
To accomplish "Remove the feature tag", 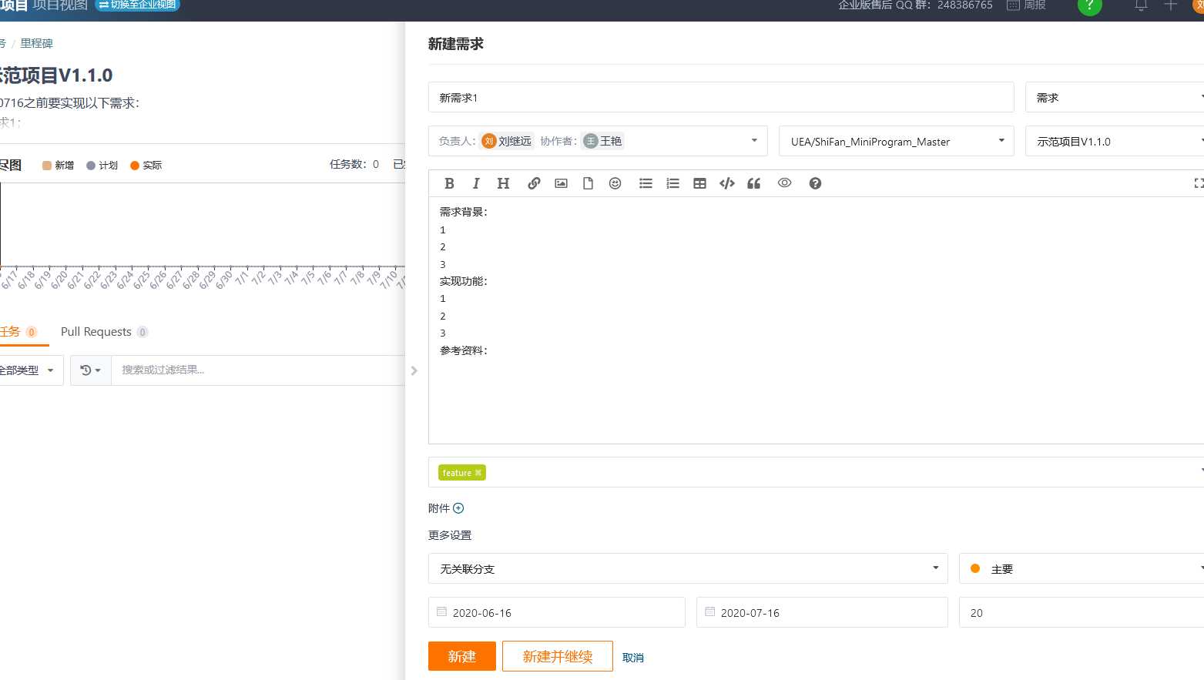I will click(478, 473).
